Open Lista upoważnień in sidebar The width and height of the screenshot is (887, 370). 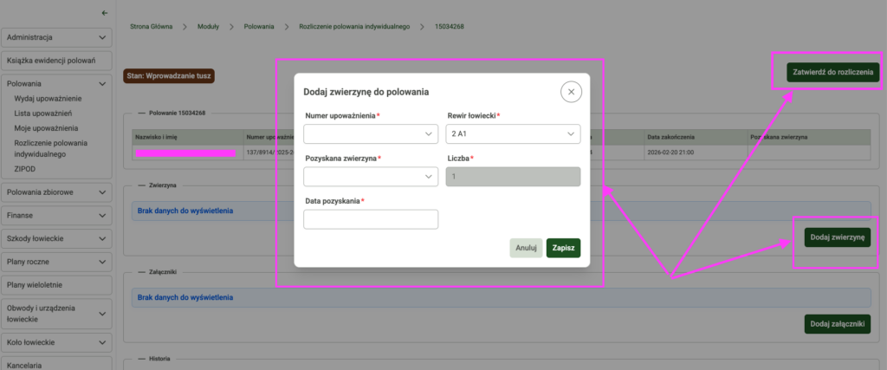(43, 114)
